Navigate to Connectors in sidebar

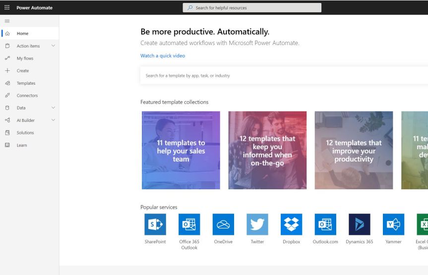pyautogui.click(x=27, y=96)
